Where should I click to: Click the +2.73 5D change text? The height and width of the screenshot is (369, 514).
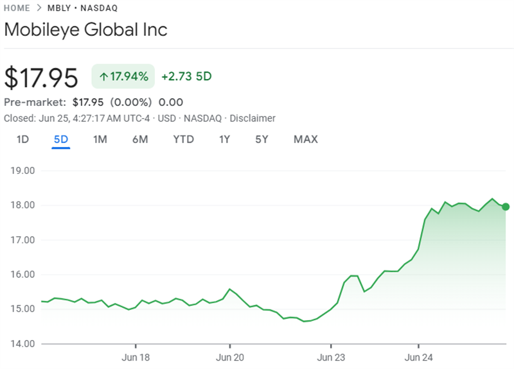186,76
